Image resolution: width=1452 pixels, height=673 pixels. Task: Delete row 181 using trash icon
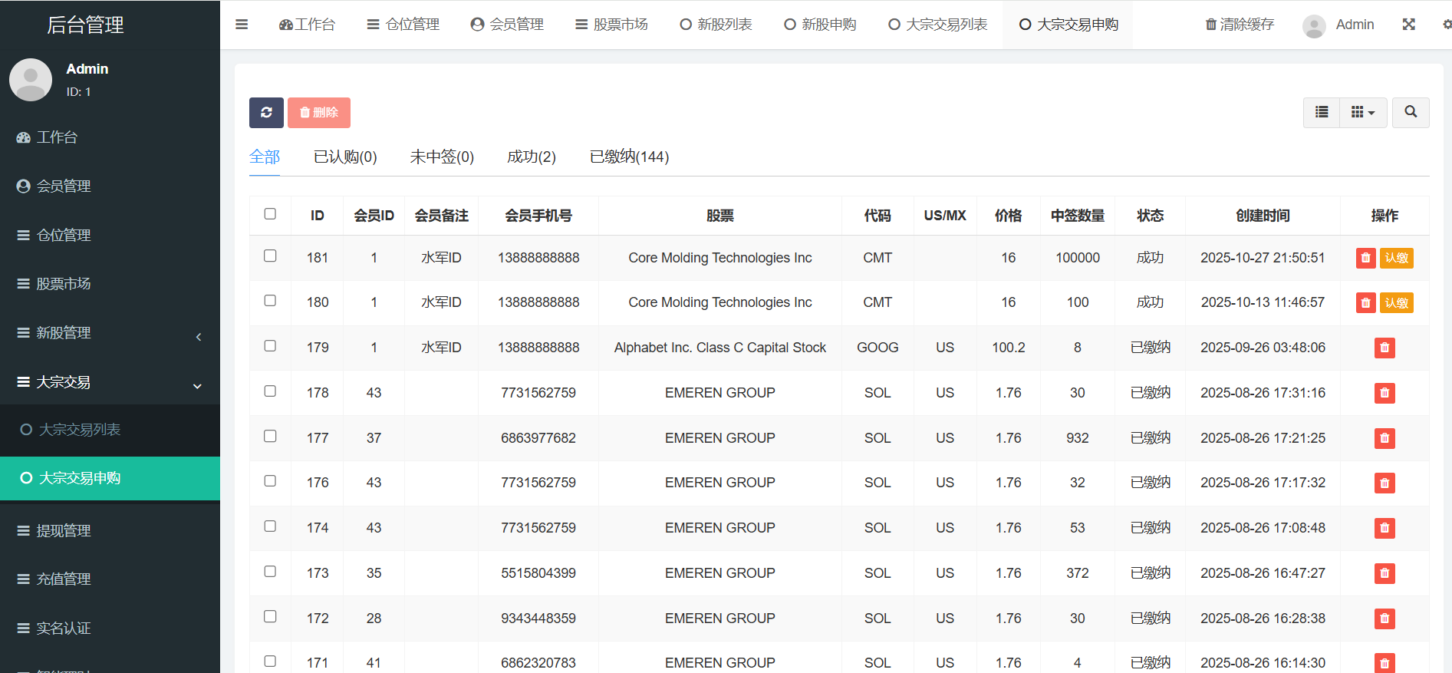coord(1365,259)
